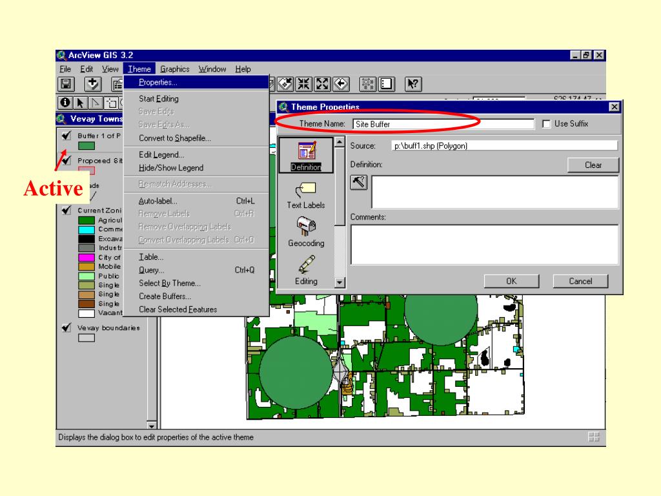Choose Properties... from Theme menu
Screen dimensions: 661x496
(196, 82)
